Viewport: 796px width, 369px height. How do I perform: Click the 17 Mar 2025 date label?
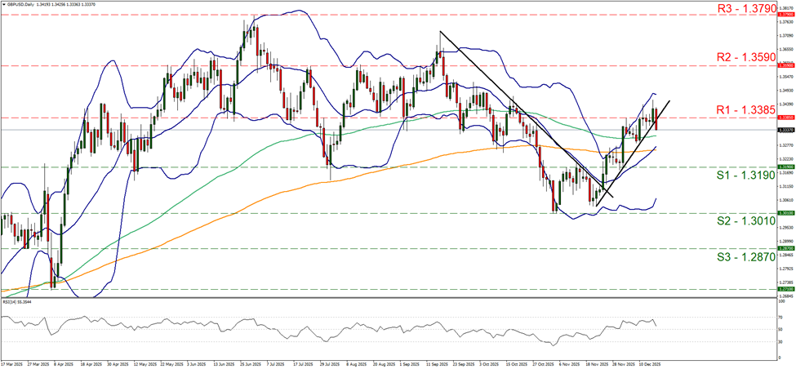(x=11, y=364)
